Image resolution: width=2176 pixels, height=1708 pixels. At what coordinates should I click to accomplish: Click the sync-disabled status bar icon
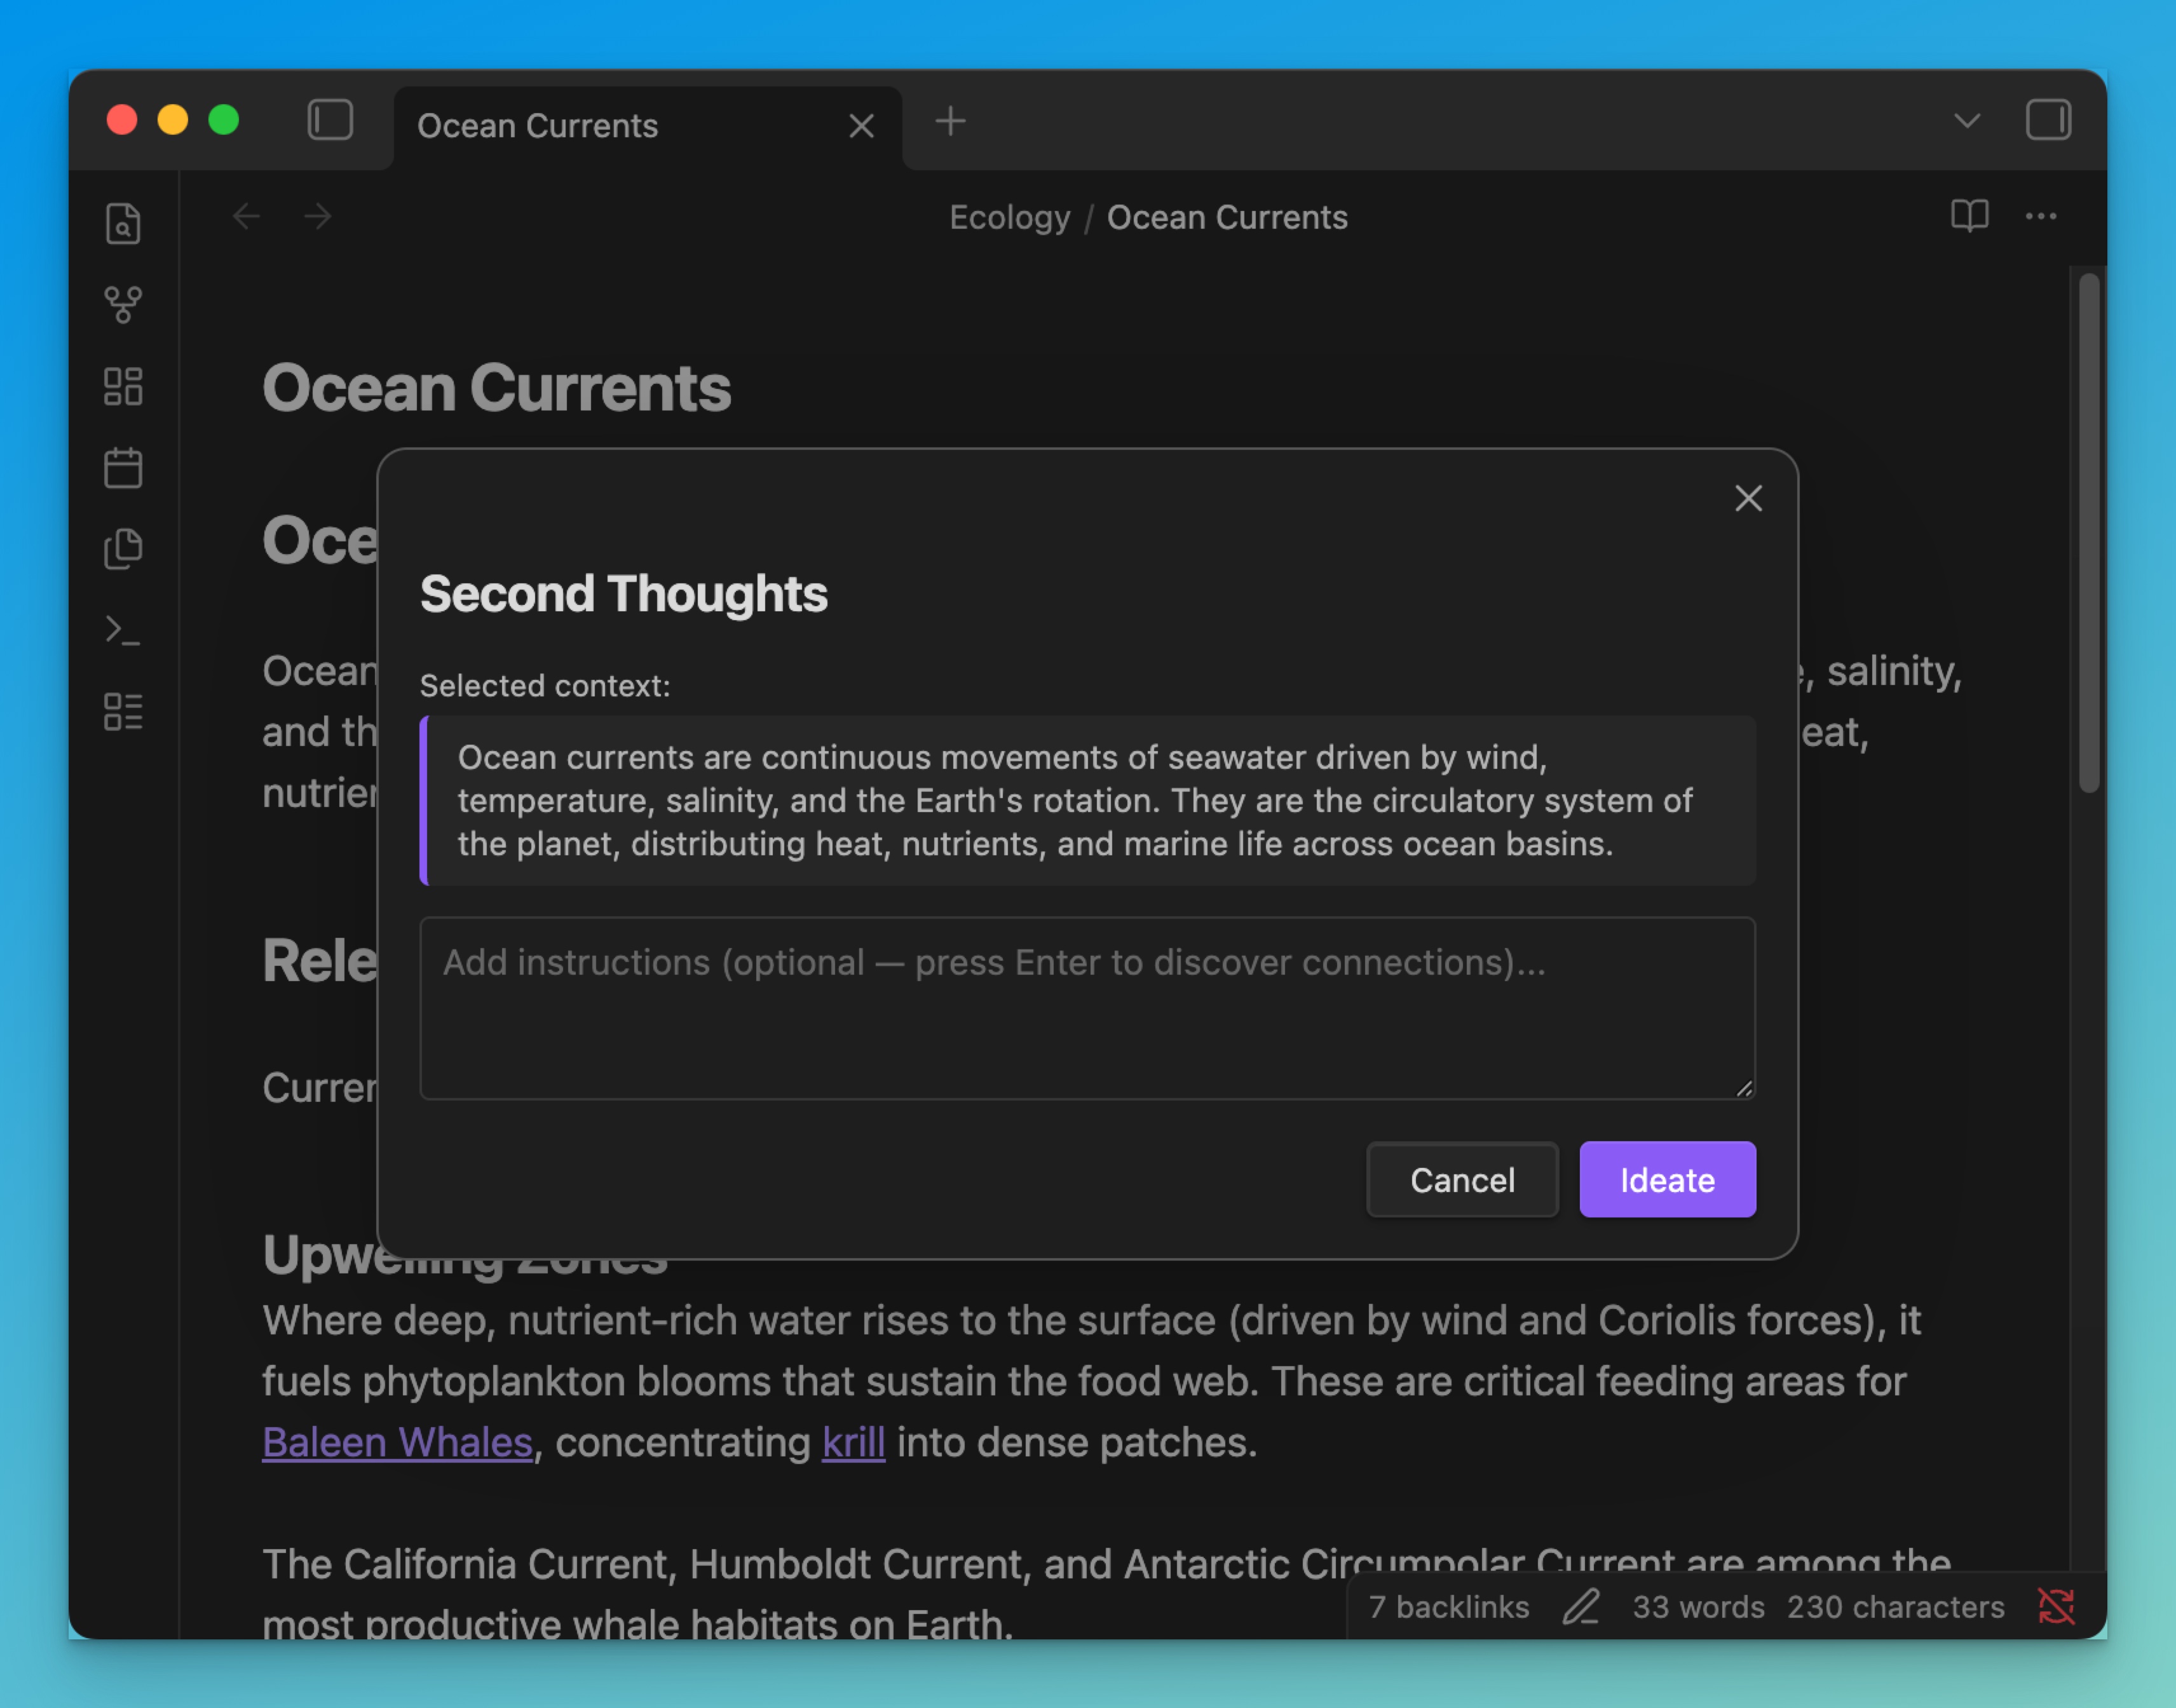pyautogui.click(x=2056, y=1606)
